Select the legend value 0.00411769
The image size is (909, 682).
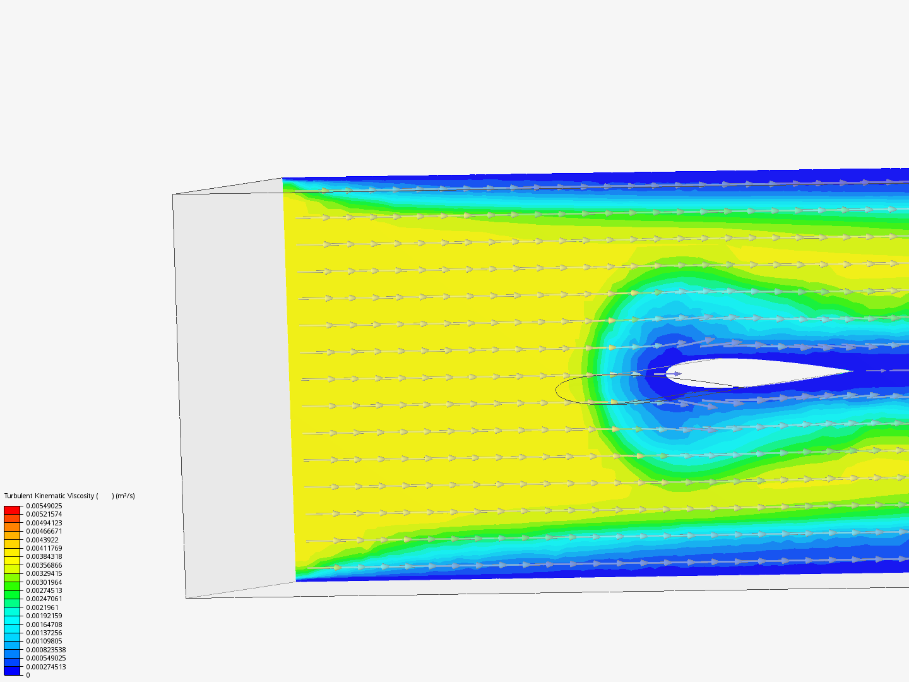coord(44,548)
